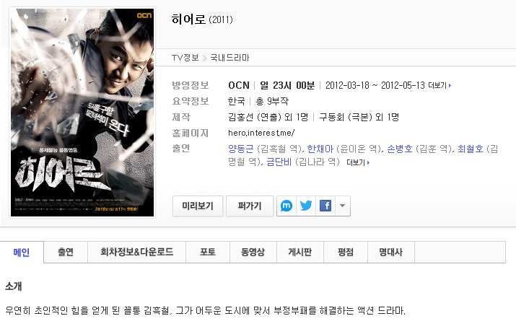The height and width of the screenshot is (329, 516).
Task: Share to Twitter bird icon
Action: tap(306, 206)
